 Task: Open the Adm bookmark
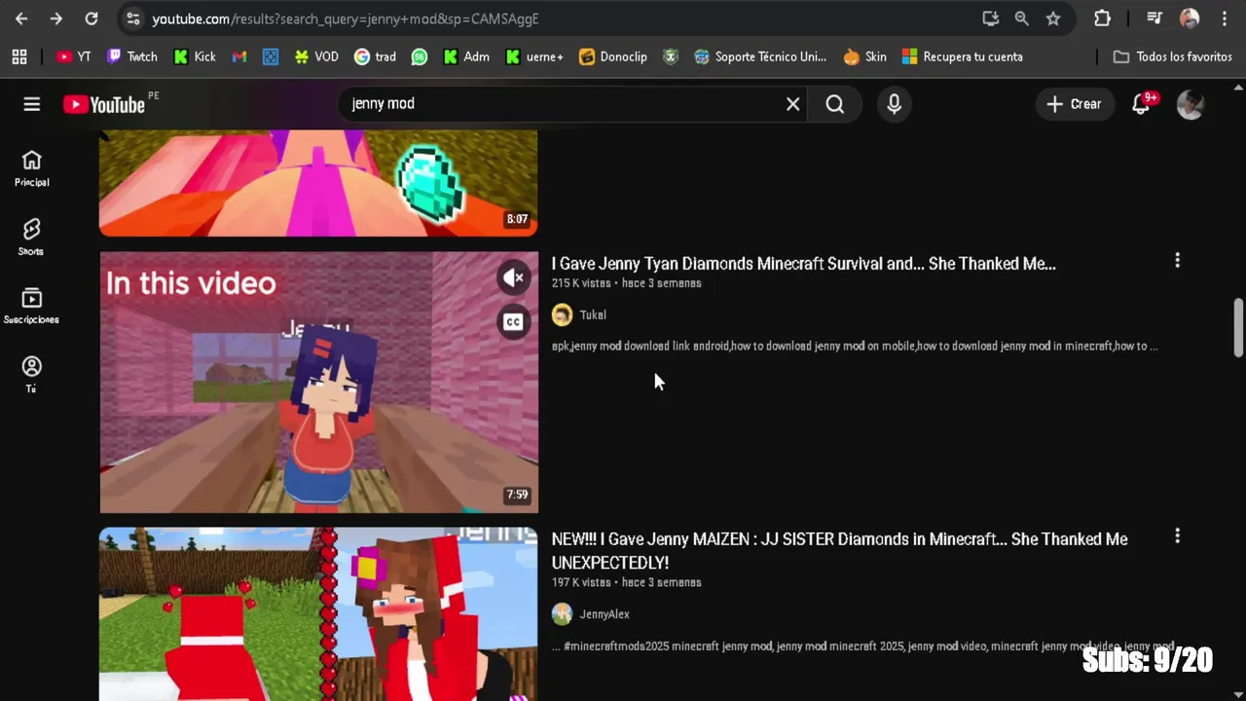pos(466,56)
